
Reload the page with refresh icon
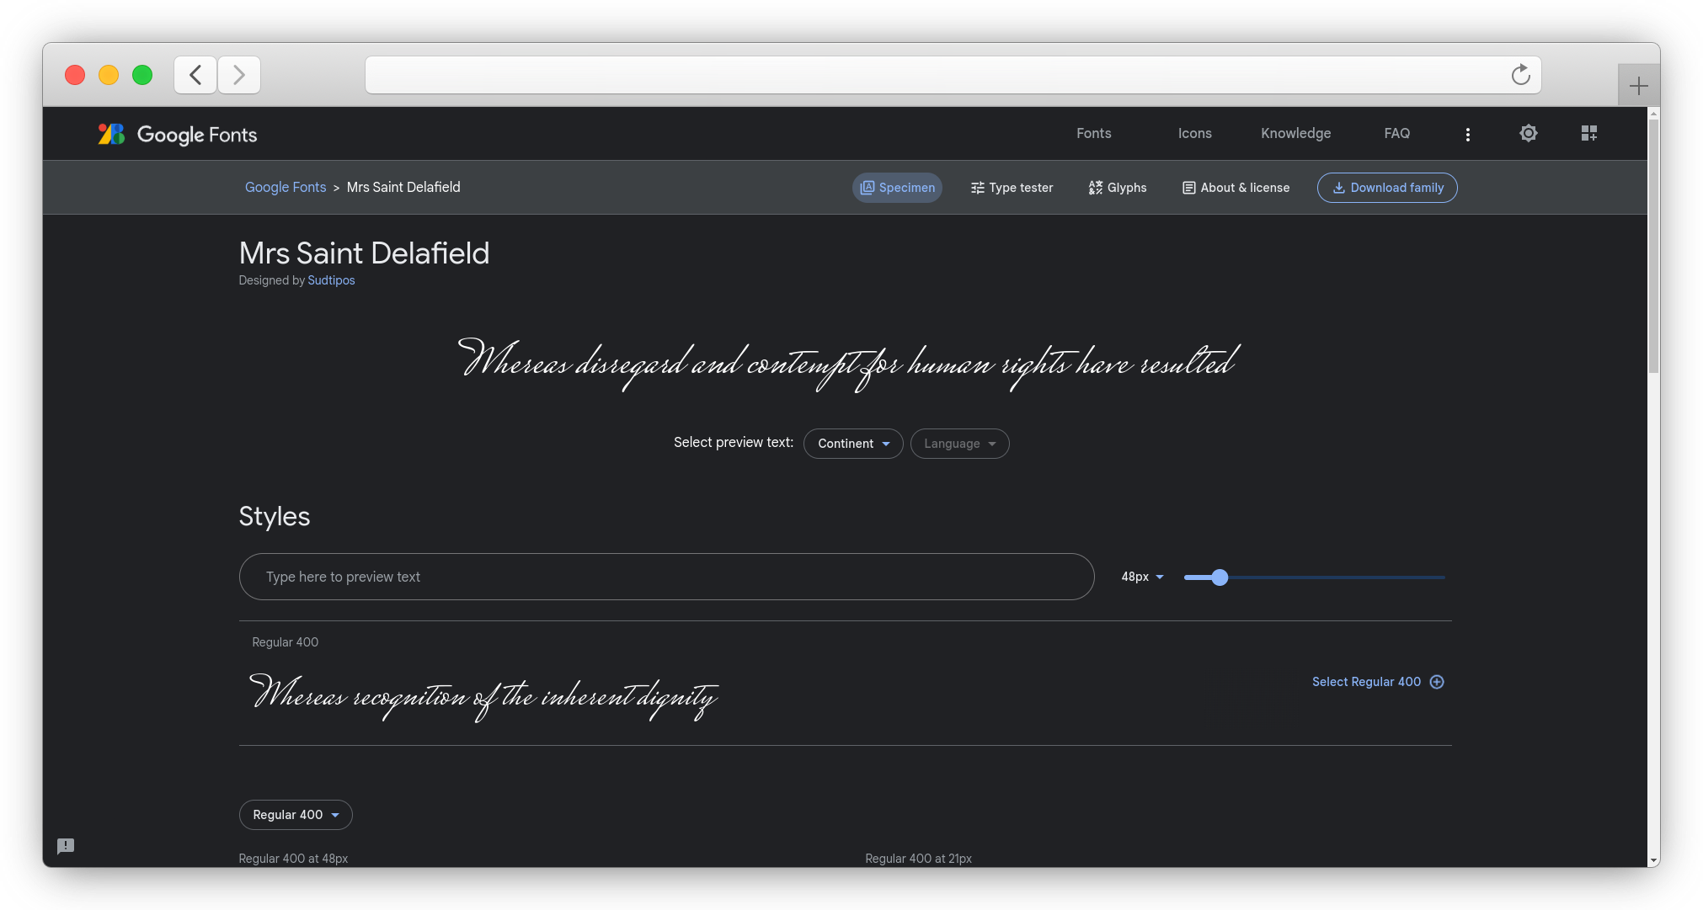pyautogui.click(x=1520, y=75)
